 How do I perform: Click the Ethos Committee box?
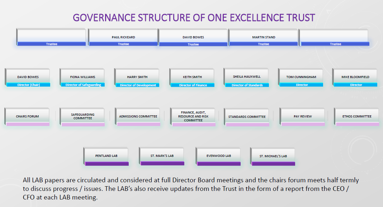click(356, 116)
